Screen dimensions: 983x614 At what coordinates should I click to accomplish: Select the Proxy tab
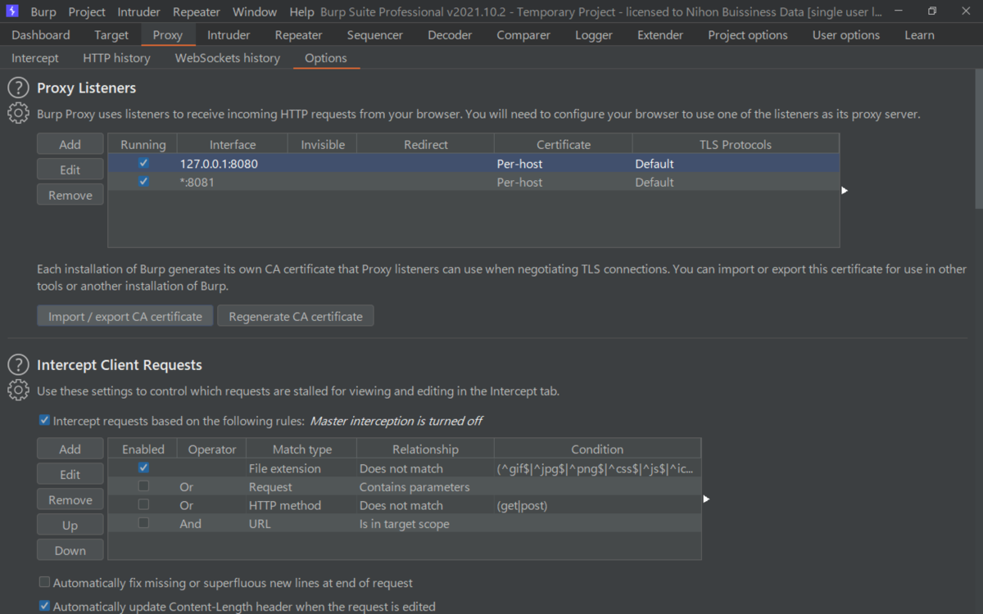pos(168,35)
